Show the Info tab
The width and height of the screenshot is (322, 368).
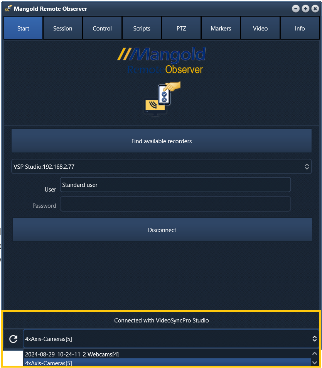coord(300,28)
